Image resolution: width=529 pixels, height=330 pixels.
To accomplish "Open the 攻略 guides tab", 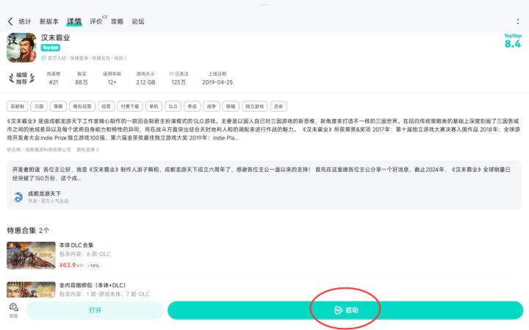I will coord(117,21).
